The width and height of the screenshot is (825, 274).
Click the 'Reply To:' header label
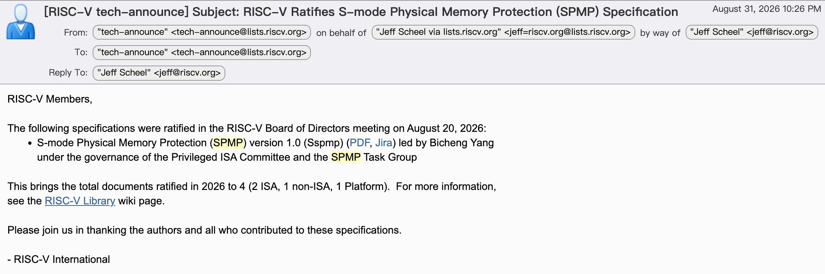(x=68, y=73)
